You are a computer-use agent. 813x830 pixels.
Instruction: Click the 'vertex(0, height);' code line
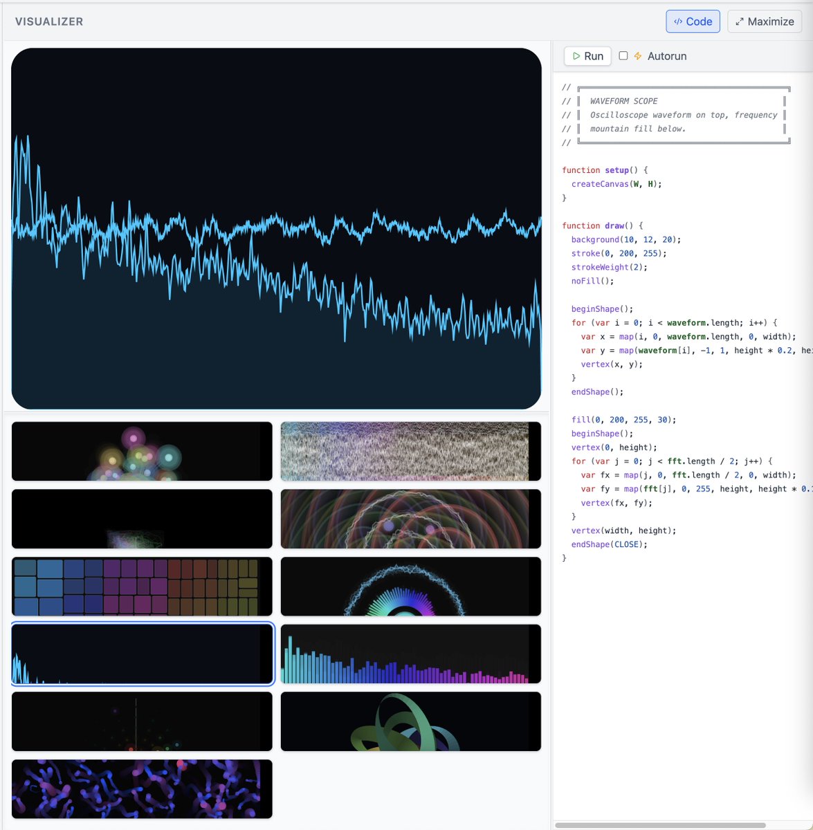[614, 448]
